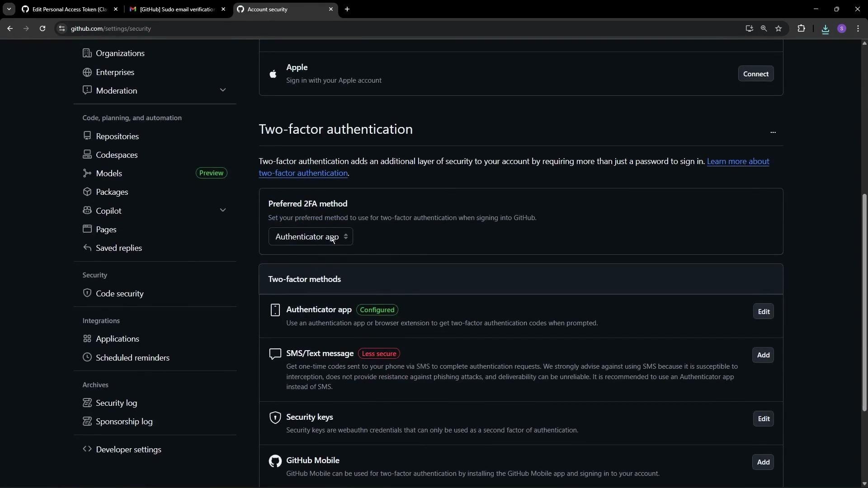Add SMS/Text message method
The height and width of the screenshot is (488, 868).
click(763, 355)
